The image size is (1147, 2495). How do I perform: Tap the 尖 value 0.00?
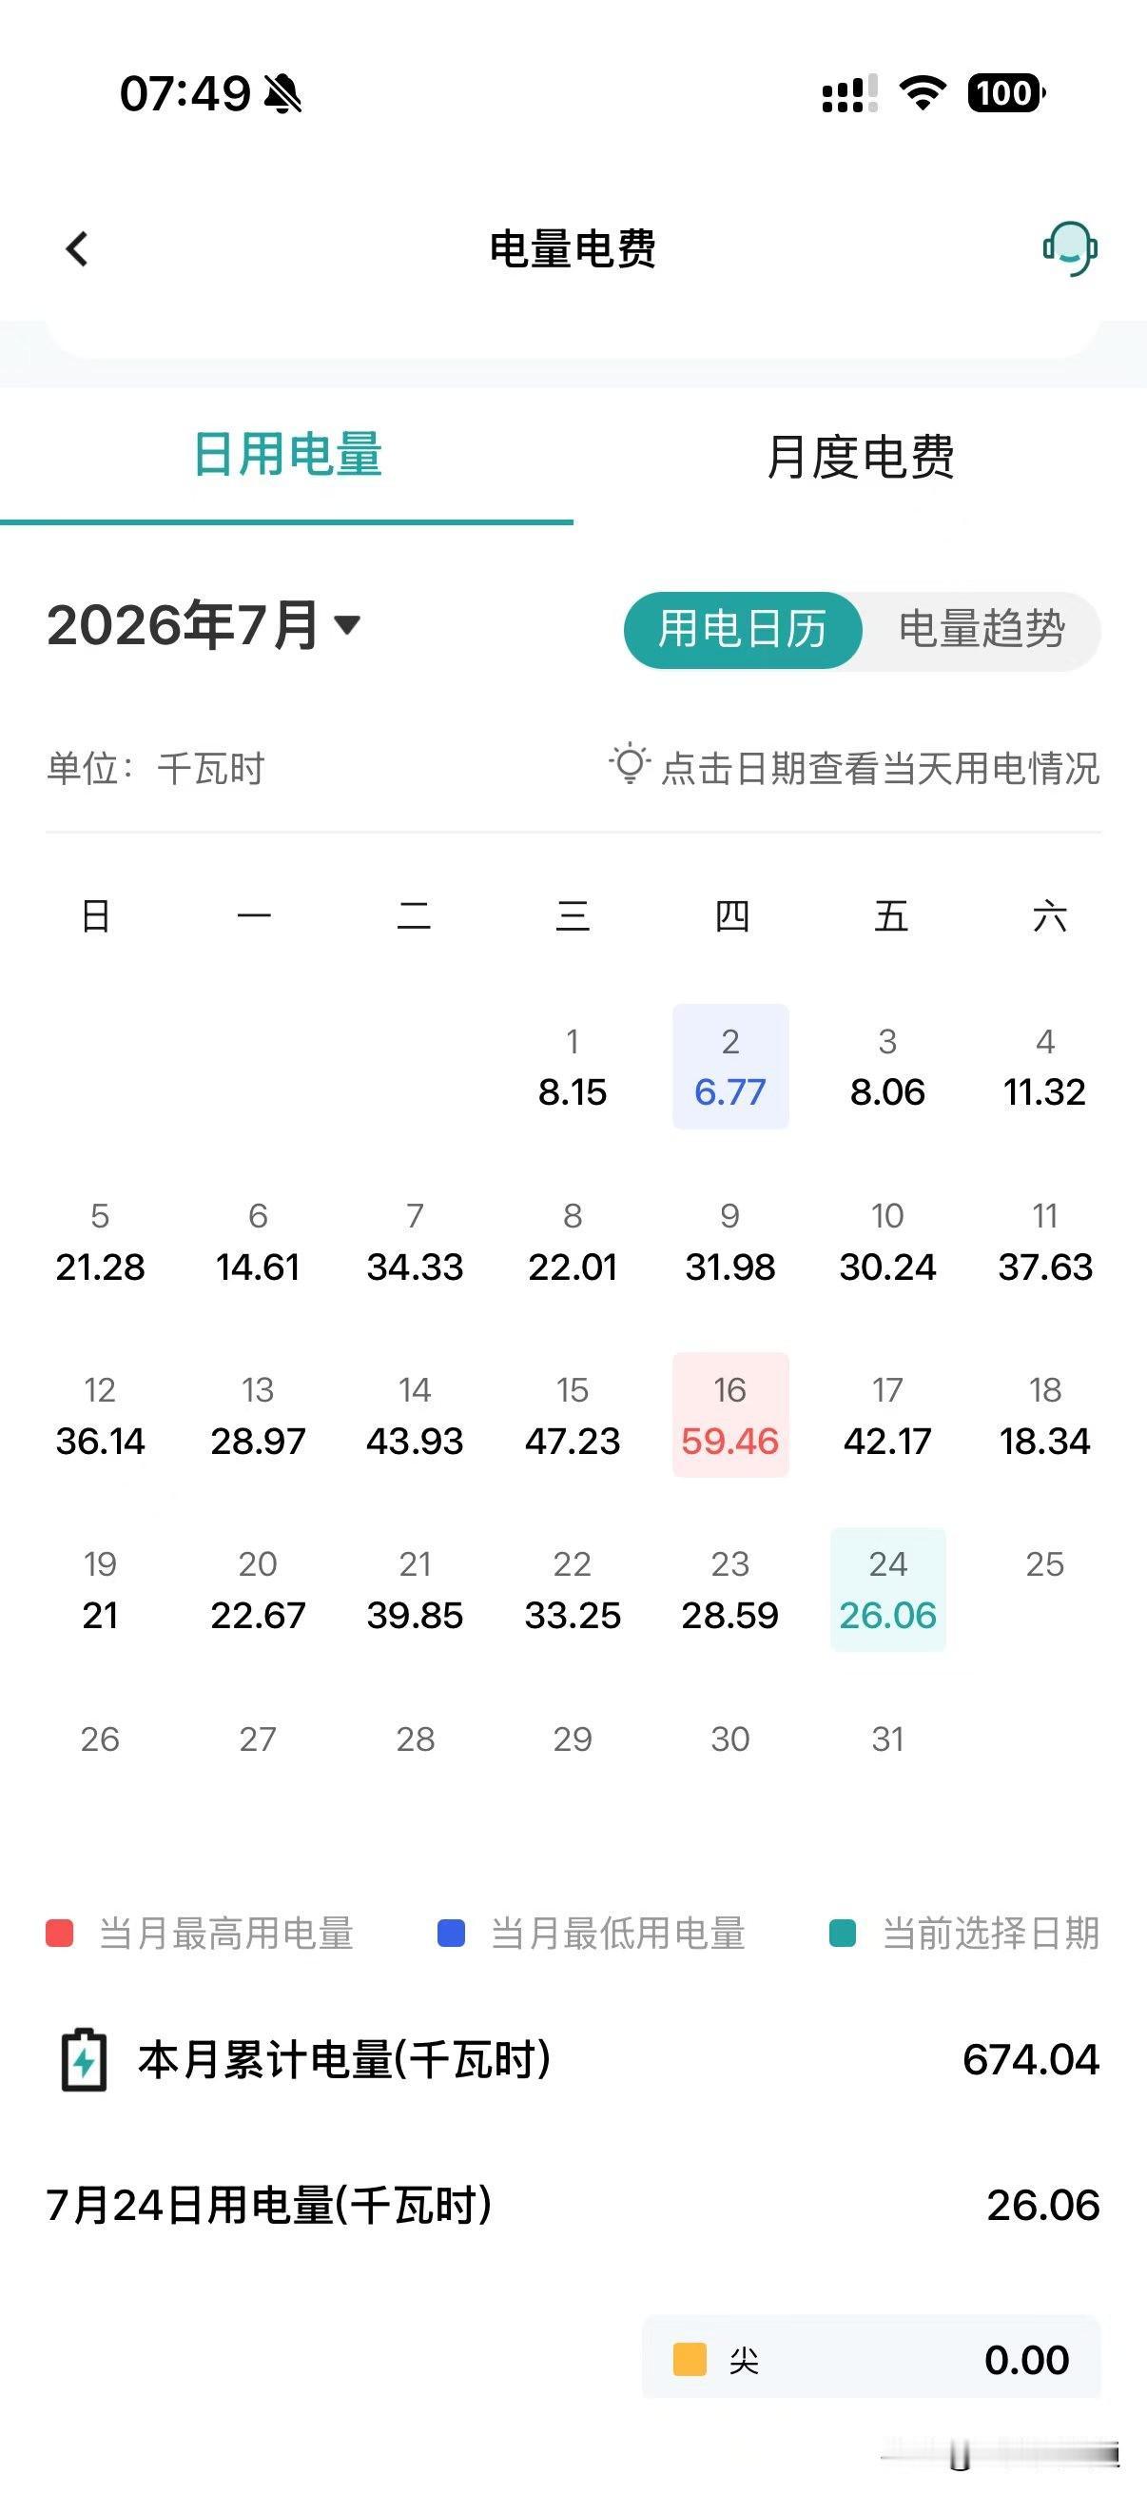pos(1027,2360)
